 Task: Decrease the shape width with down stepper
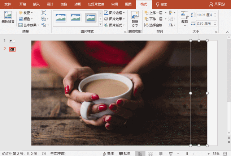215,25
